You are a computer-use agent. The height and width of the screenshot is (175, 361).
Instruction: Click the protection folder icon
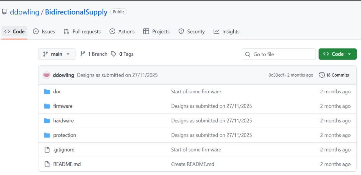tap(47, 135)
